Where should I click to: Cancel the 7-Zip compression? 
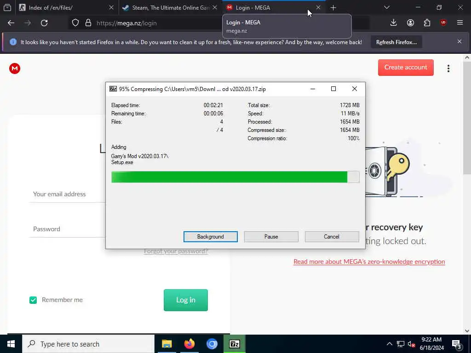[x=332, y=237]
